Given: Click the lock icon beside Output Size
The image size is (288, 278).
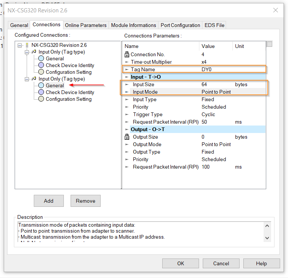Looking at the screenshot, I should (127, 137).
